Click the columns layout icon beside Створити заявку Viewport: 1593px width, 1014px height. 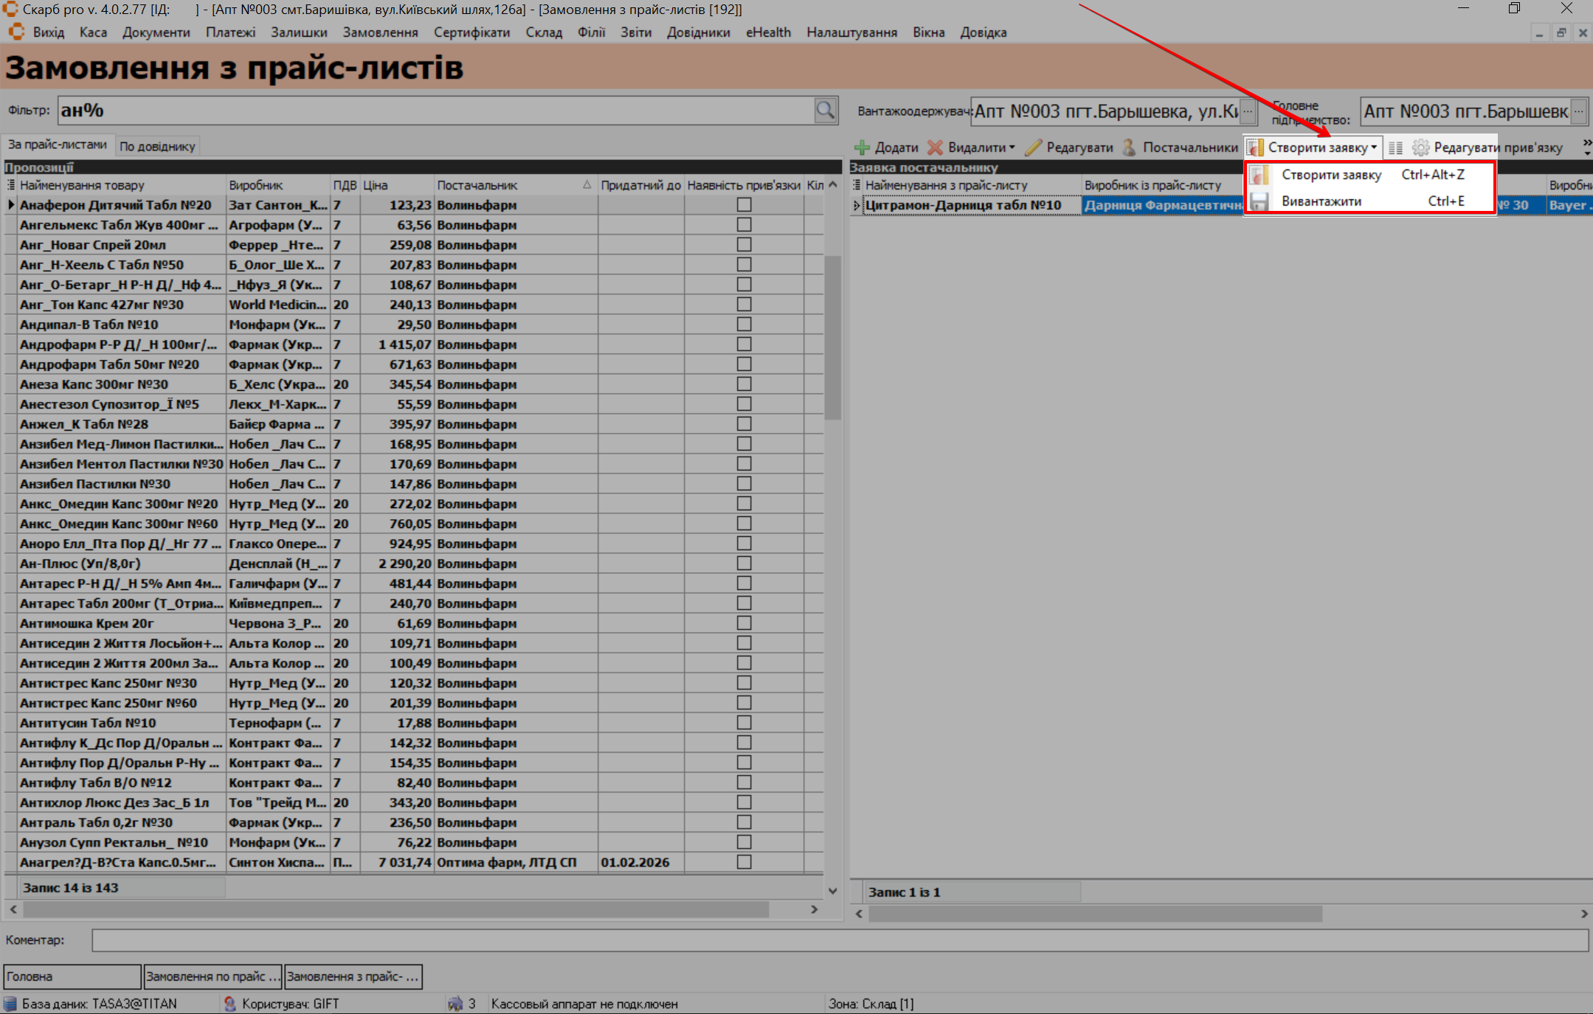pos(1395,147)
